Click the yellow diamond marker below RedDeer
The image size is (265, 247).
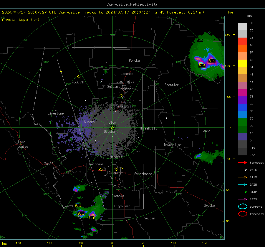pyautogui.click(x=121, y=95)
